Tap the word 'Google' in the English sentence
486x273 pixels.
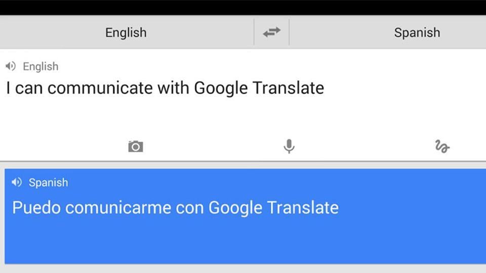[221, 88]
